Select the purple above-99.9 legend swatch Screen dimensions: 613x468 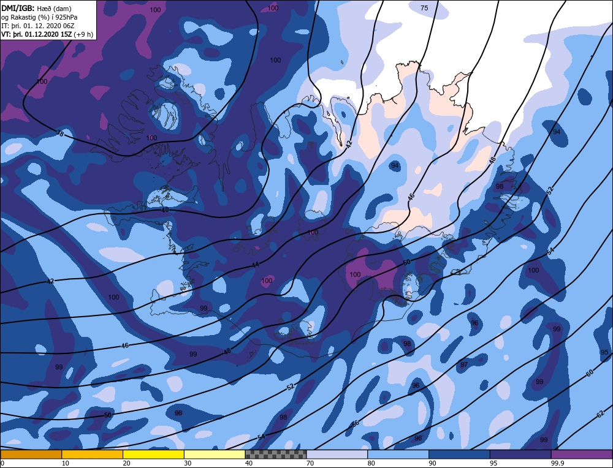pyautogui.click(x=582, y=455)
